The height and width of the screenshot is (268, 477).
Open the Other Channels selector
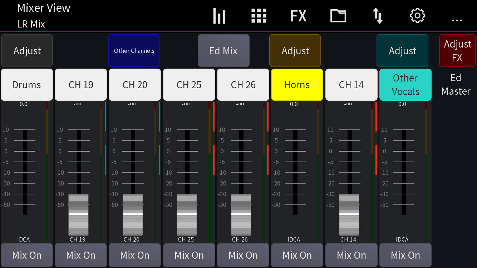coord(134,50)
